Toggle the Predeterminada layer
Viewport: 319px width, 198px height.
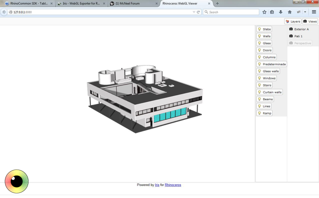click(x=272, y=64)
